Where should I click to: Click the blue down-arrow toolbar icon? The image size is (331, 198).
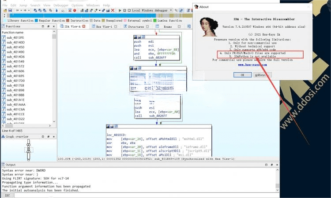[56, 10]
